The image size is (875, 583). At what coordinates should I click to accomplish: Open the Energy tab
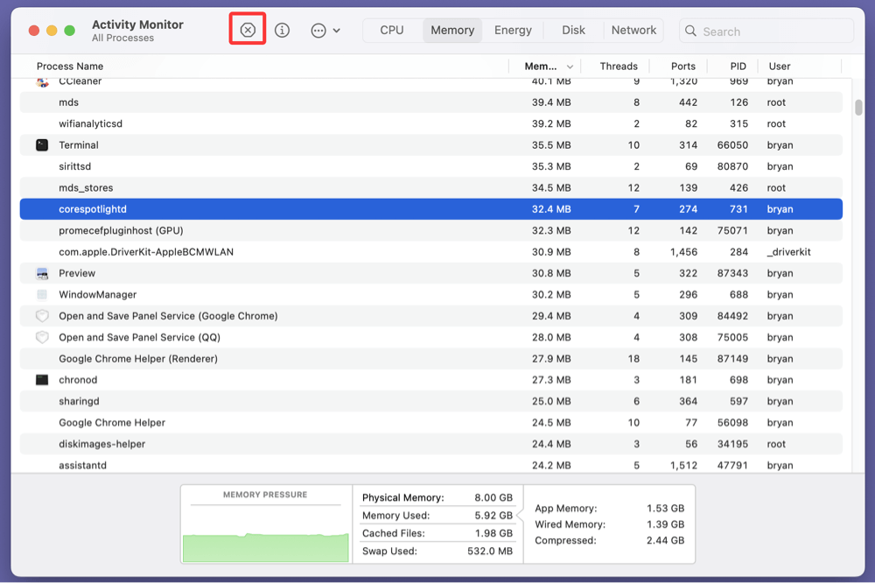pos(512,29)
